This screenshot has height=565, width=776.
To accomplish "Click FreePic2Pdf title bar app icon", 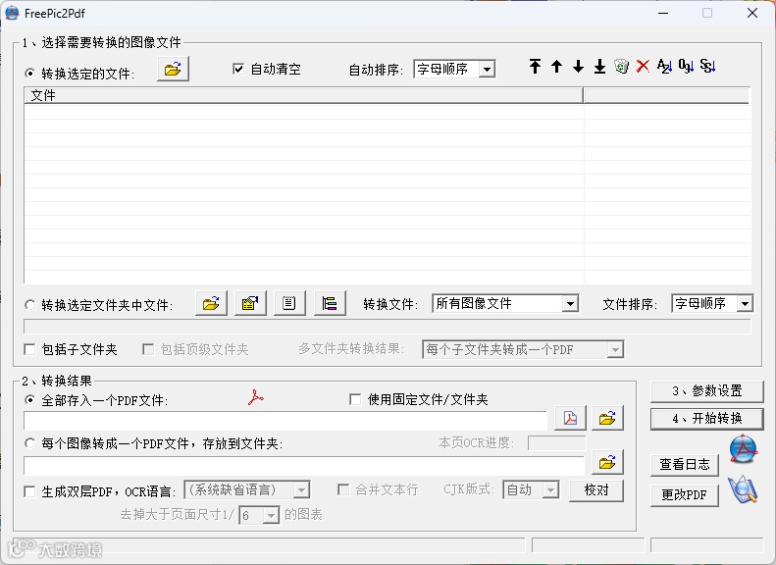I will pyautogui.click(x=12, y=14).
